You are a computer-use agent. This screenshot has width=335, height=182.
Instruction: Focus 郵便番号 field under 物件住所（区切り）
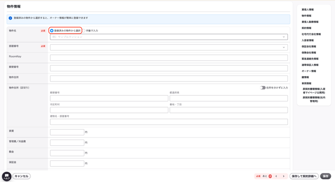(x=109, y=98)
